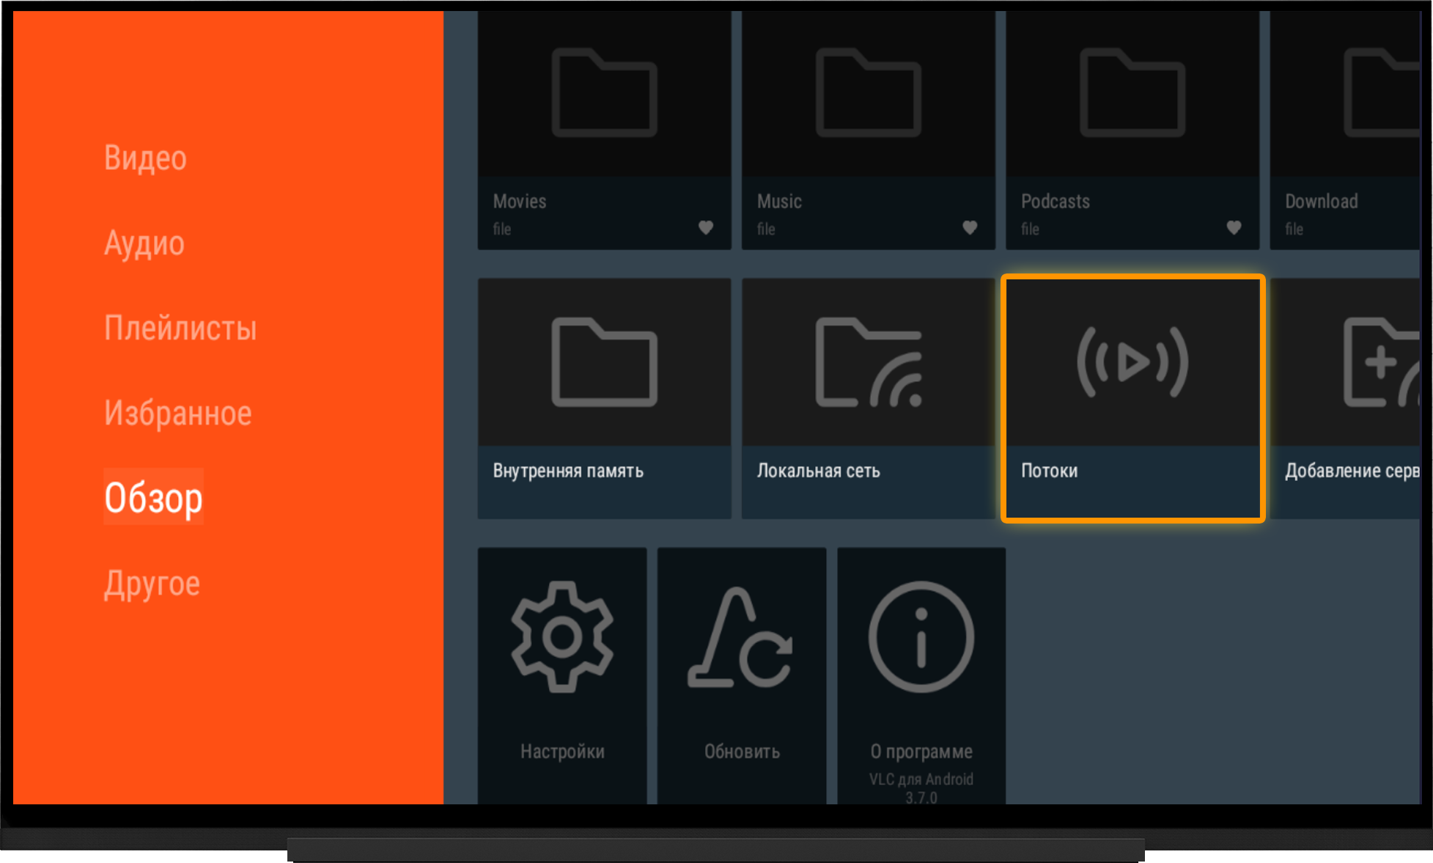Select the Обзор menu item
This screenshot has width=1433, height=863.
pyautogui.click(x=153, y=497)
